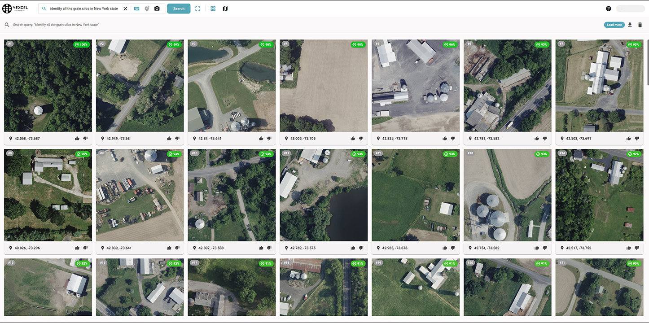
Task: Thumbs up the result at 42.503, -73.691
Action: pos(629,138)
